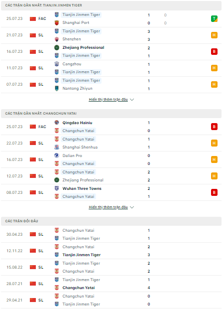This screenshot has height=310, width=222.
Task: Click the red B badge on Zhejiang match
Action: click(214, 52)
